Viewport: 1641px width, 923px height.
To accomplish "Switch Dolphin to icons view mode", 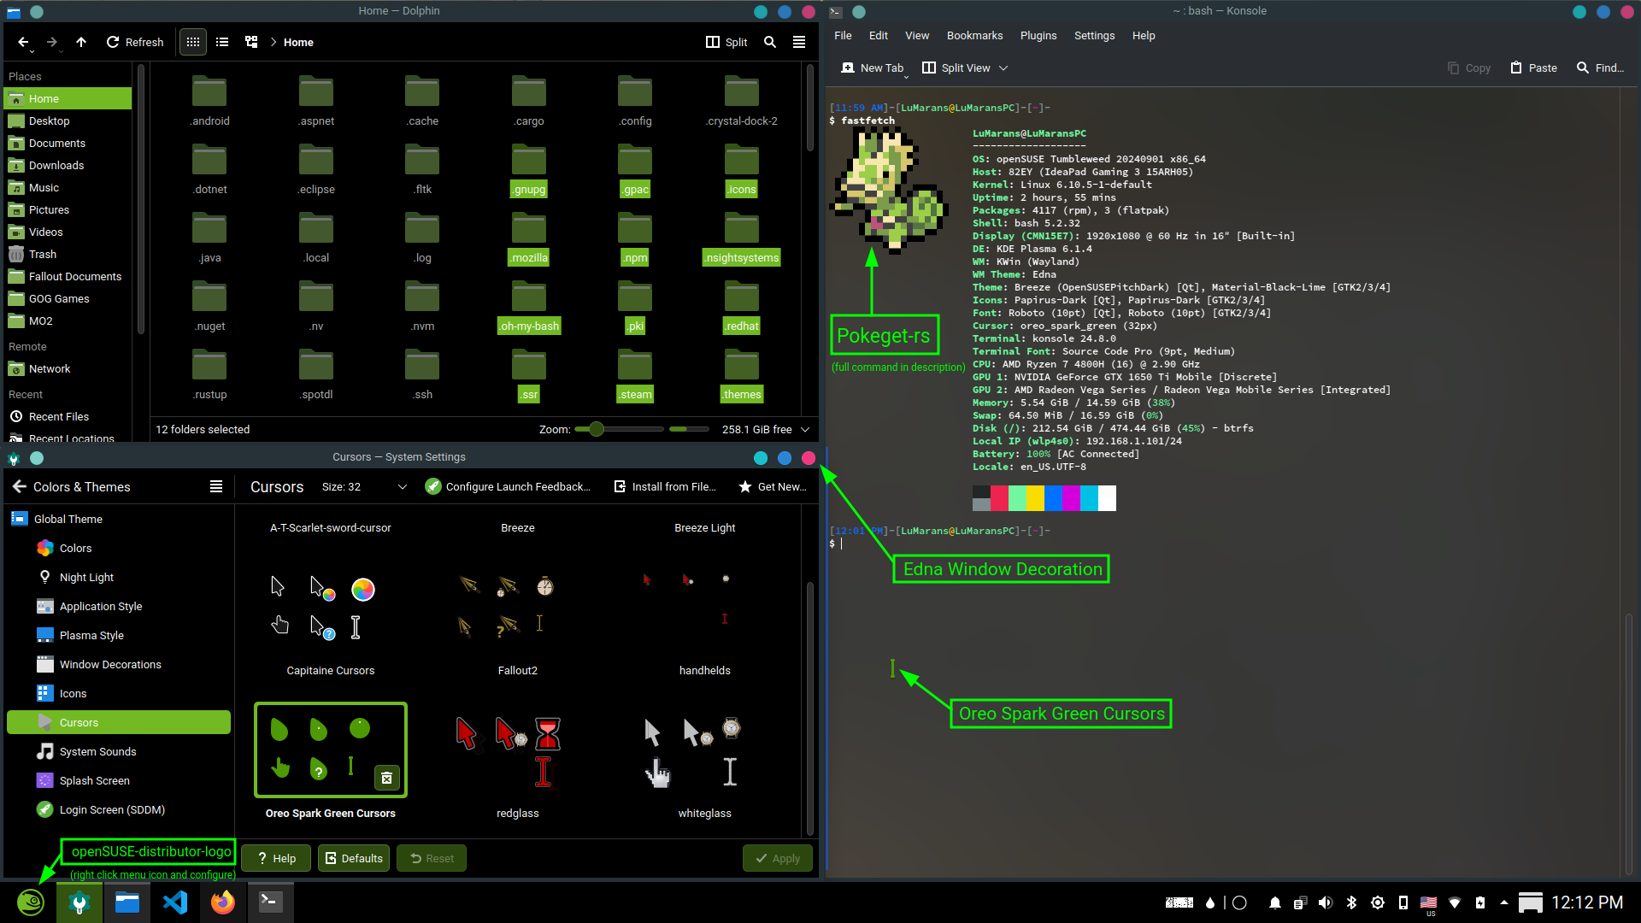I will coord(193,42).
